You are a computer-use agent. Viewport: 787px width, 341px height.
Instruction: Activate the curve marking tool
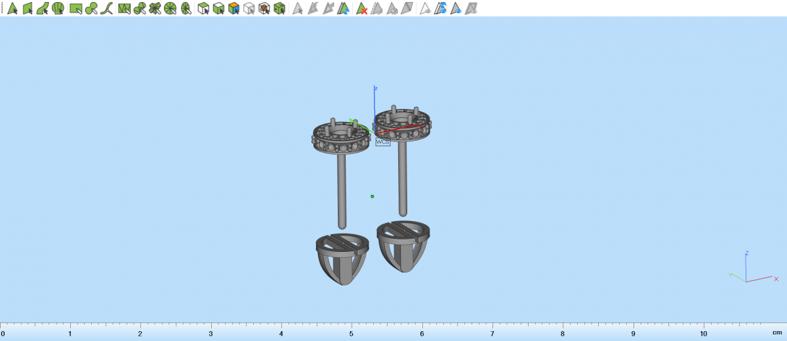tap(107, 9)
